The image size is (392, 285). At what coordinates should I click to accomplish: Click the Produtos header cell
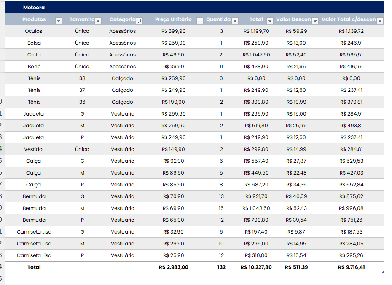coord(34,19)
